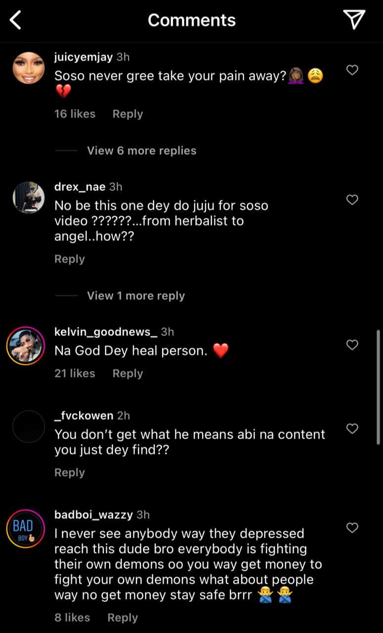Viewport: 383px width, 633px height.
Task: Open _fvckowen's dark profile avatar
Action: click(x=29, y=426)
